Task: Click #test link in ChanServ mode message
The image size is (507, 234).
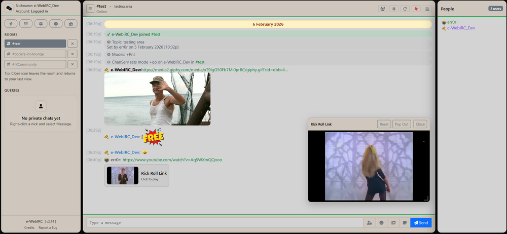Action: [x=200, y=62]
